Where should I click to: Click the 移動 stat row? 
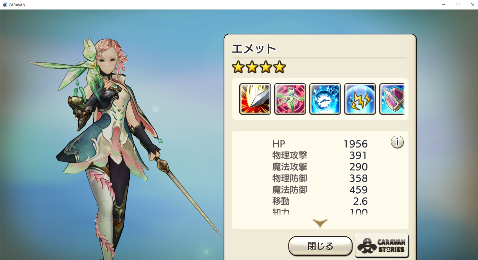click(320, 201)
